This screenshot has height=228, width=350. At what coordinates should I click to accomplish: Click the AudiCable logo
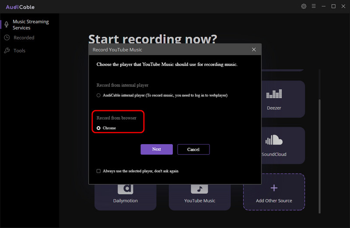(x=20, y=7)
